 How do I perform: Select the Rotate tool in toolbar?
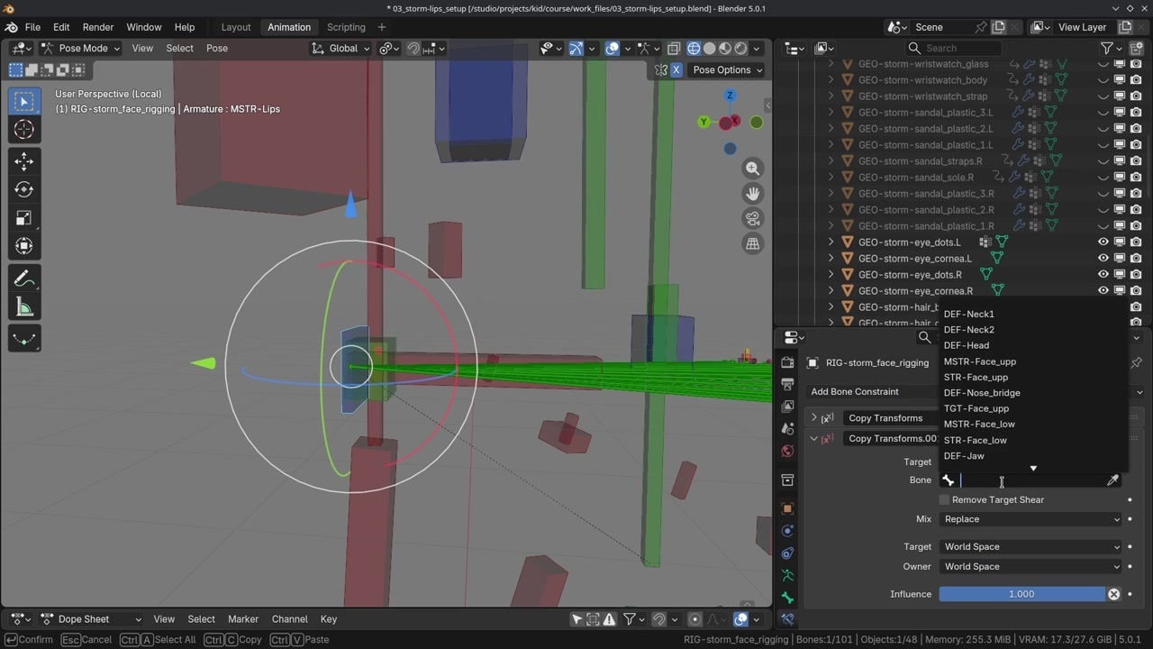pos(24,189)
